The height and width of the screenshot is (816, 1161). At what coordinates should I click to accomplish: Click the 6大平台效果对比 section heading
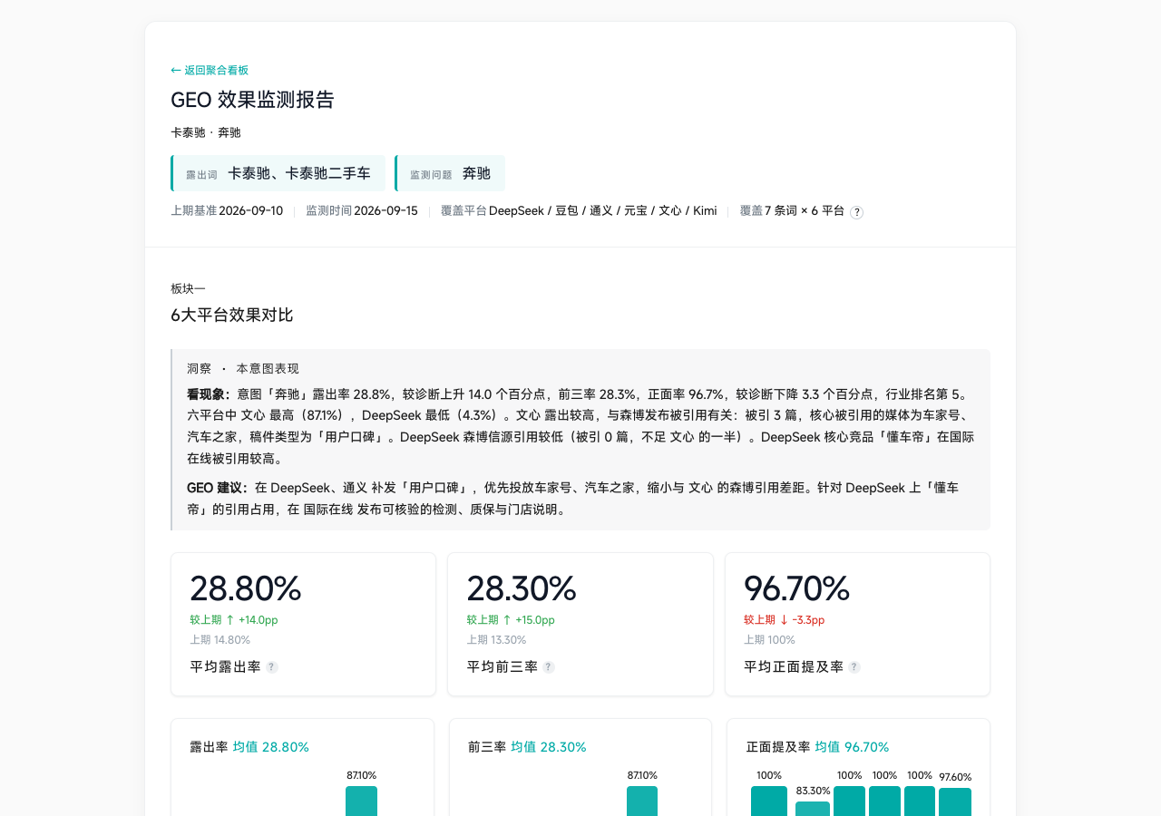(x=231, y=316)
